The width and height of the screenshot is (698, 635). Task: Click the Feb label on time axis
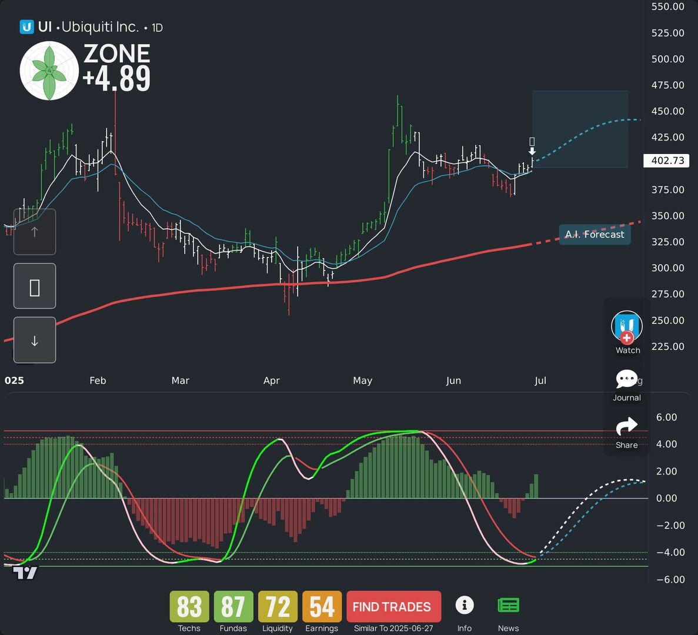[98, 380]
